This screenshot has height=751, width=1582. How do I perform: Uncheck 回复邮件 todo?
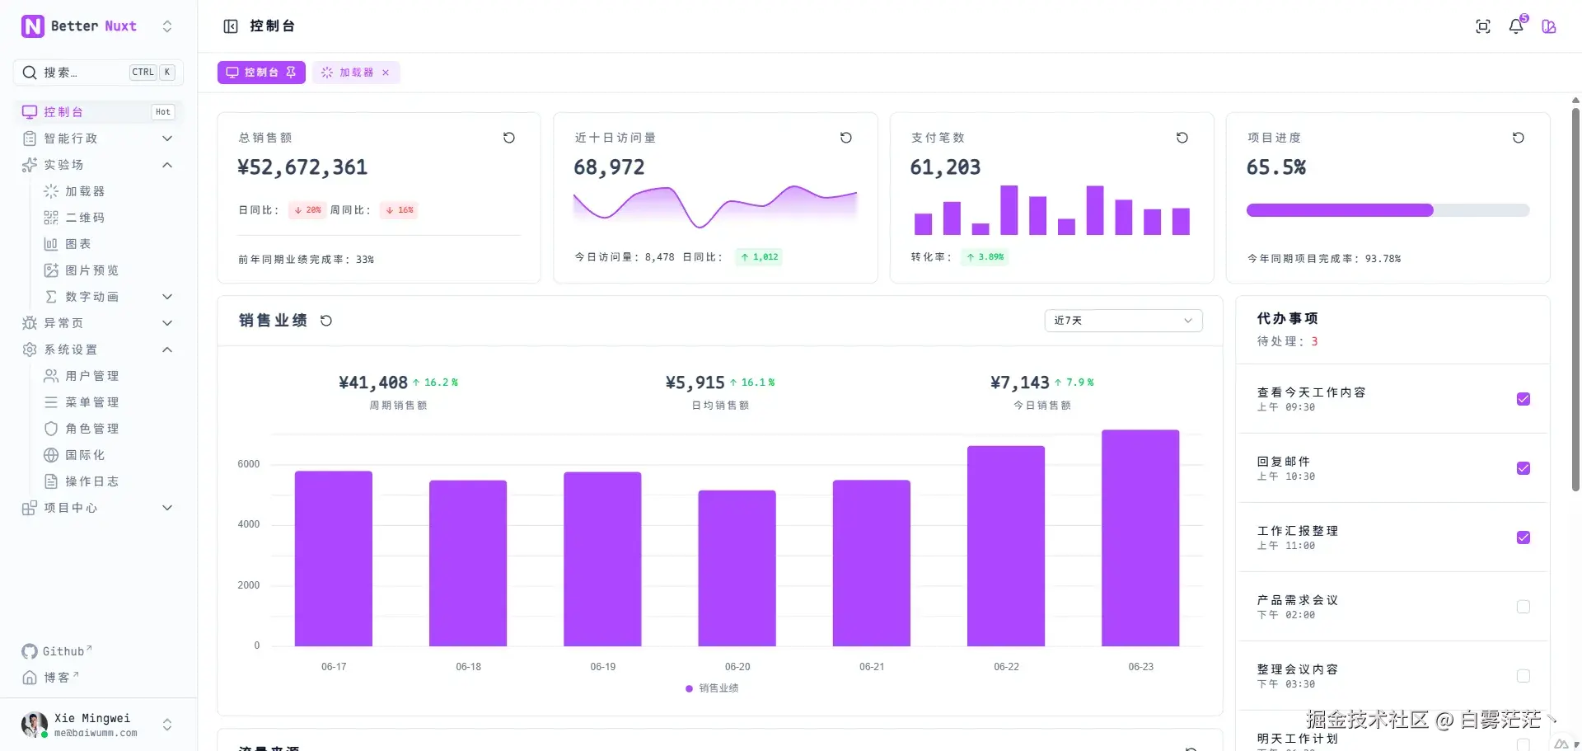1523,468
